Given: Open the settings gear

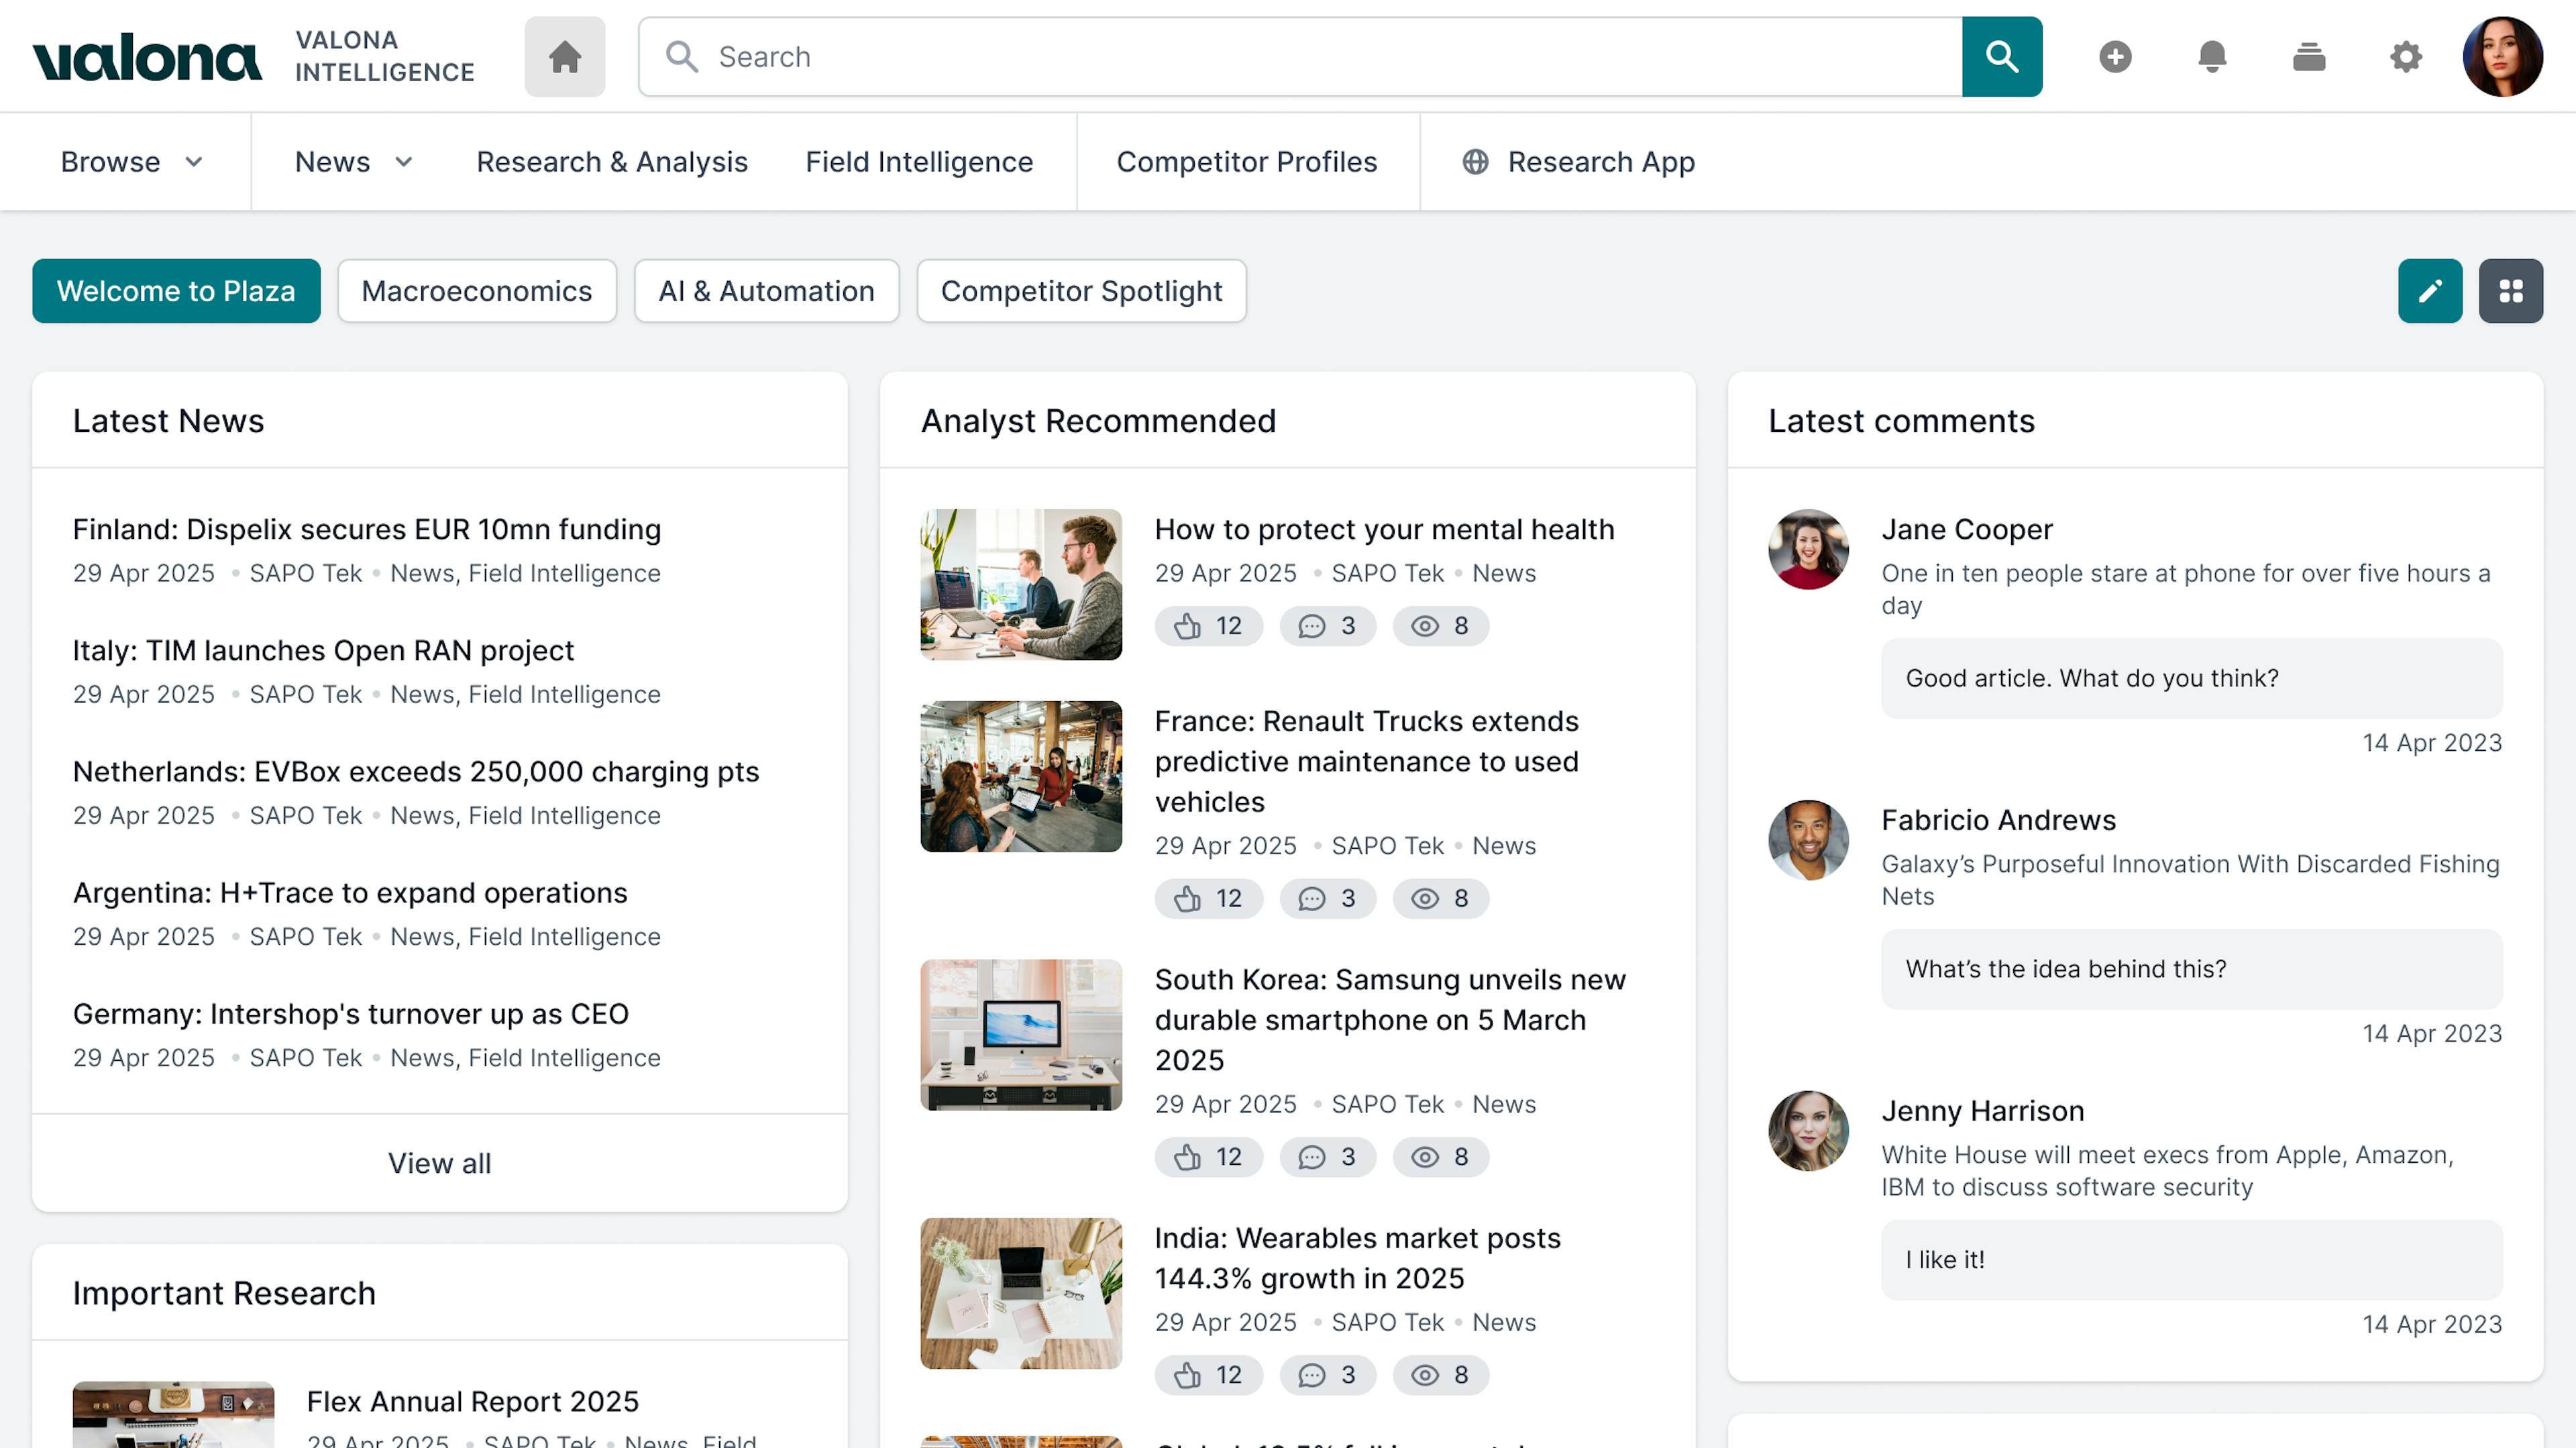Looking at the screenshot, I should click(2405, 57).
